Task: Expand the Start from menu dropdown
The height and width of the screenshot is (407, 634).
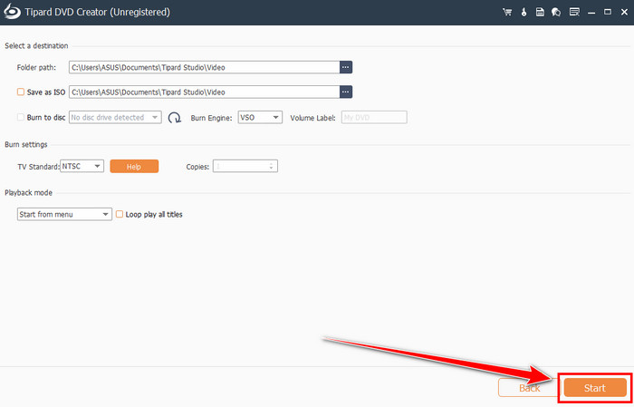Action: coord(64,214)
